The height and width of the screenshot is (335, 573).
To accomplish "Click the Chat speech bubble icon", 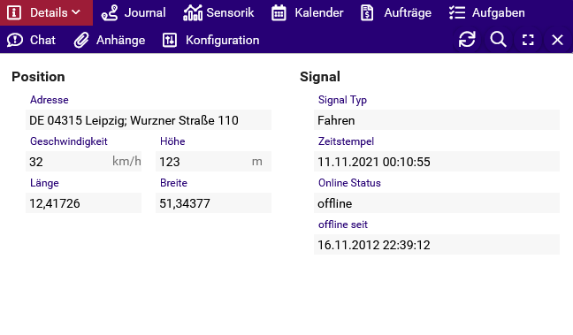I will click(15, 40).
